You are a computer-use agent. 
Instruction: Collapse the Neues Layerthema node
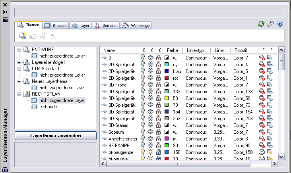point(19,81)
